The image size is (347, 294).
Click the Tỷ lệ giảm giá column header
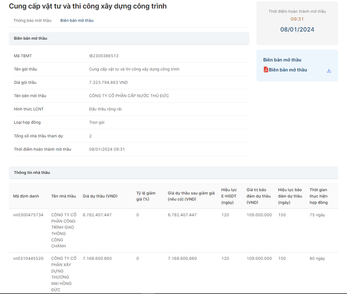click(x=146, y=196)
